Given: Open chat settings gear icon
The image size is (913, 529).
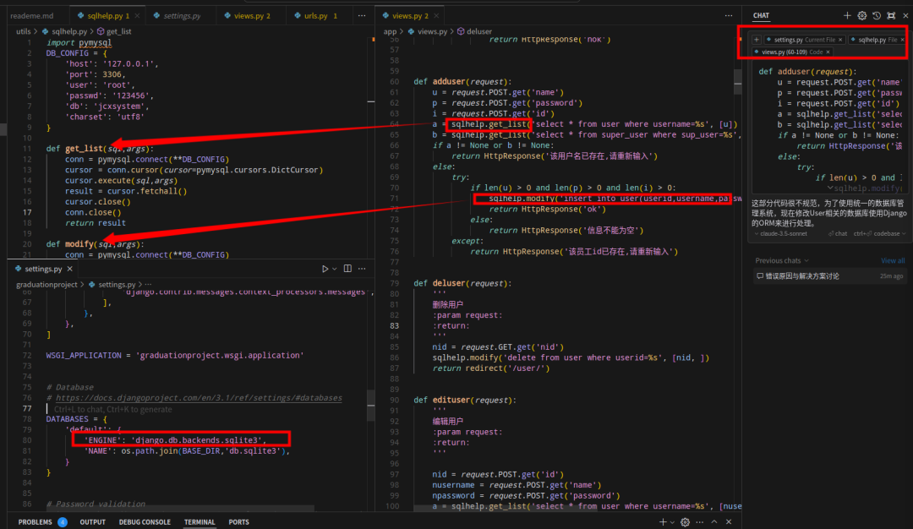Looking at the screenshot, I should pyautogui.click(x=861, y=16).
